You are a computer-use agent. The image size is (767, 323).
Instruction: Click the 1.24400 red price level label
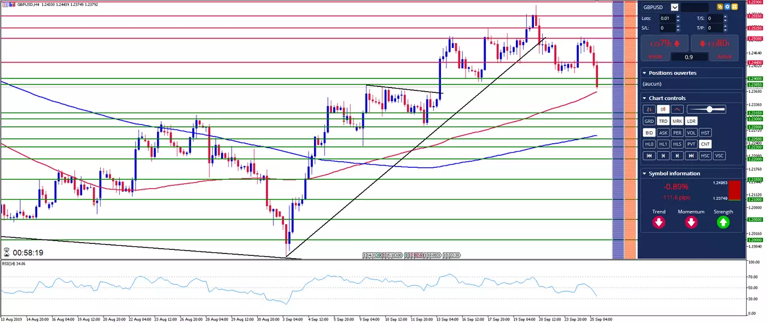coord(754,62)
